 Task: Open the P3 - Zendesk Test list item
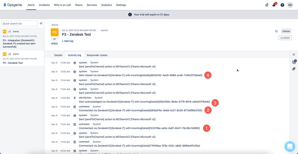[22, 58]
